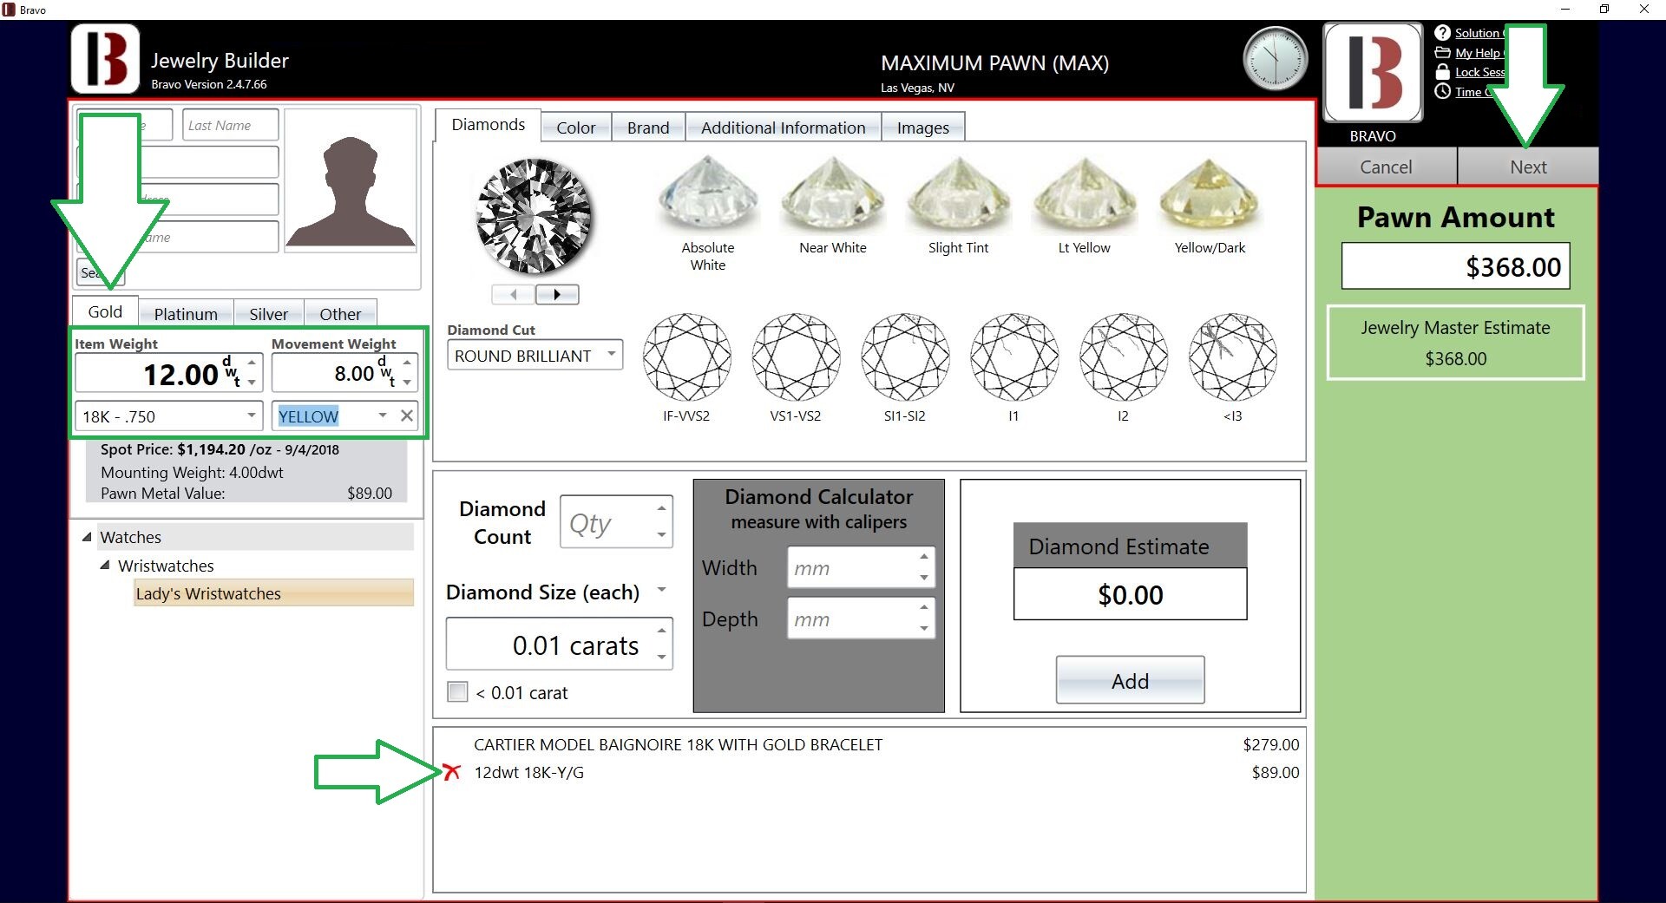This screenshot has width=1666, height=903.
Task: Select the Cartier Model Baignoire item row
Action: [x=869, y=744]
